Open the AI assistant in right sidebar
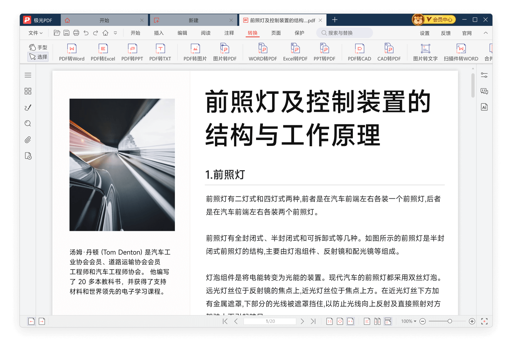Image resolution: width=512 pixels, height=341 pixels. [x=484, y=107]
